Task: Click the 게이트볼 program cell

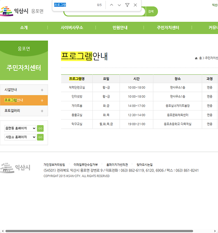Action: (x=77, y=106)
